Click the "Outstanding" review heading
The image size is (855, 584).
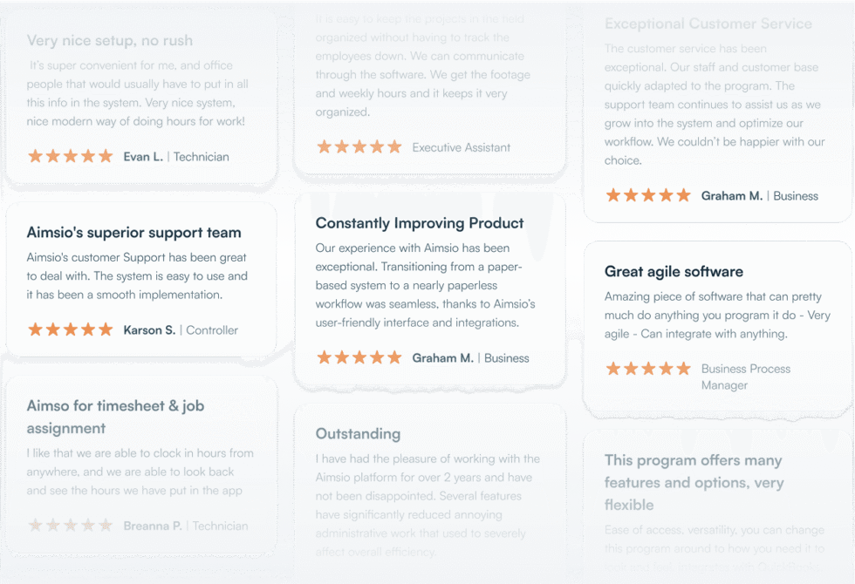[x=358, y=433]
